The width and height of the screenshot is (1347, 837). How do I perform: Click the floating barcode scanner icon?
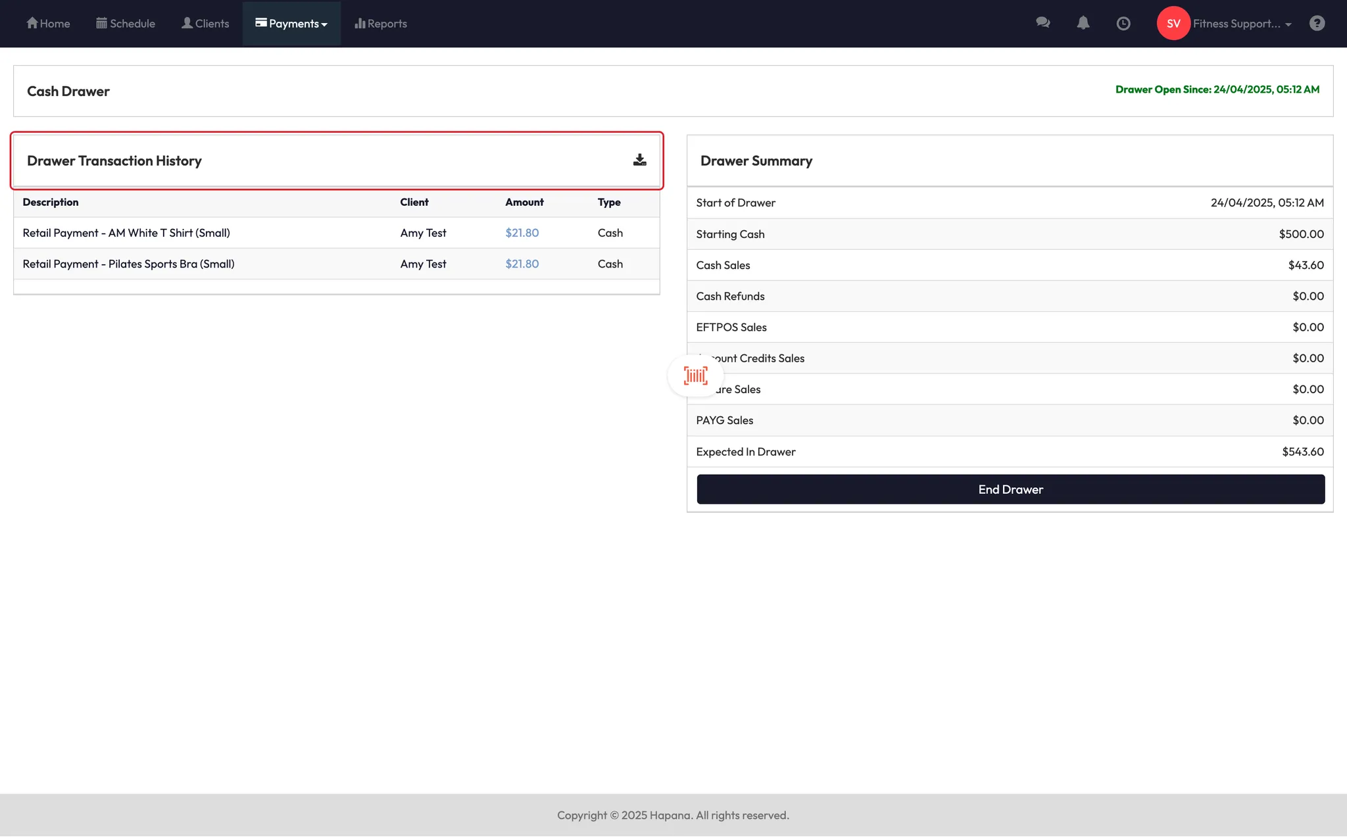click(x=695, y=375)
